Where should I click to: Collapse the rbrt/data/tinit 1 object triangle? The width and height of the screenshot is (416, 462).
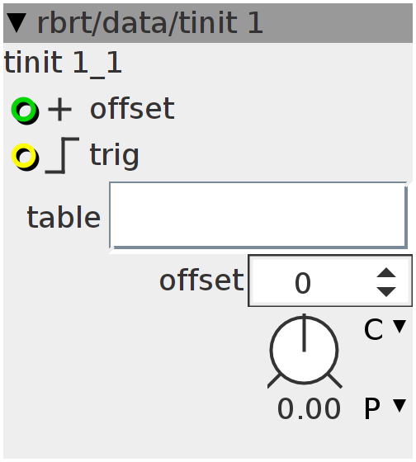[17, 23]
